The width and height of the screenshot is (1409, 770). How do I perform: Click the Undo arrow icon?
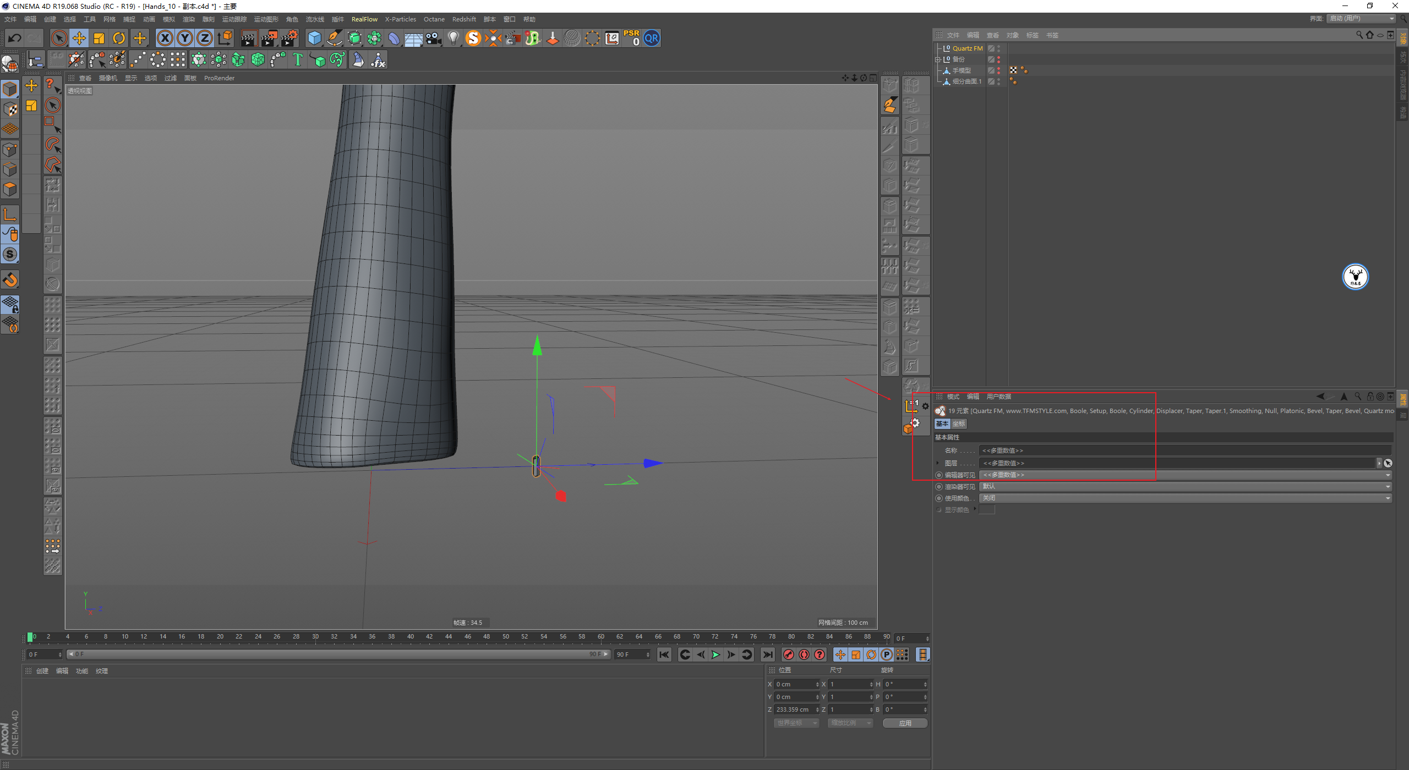[x=15, y=38]
